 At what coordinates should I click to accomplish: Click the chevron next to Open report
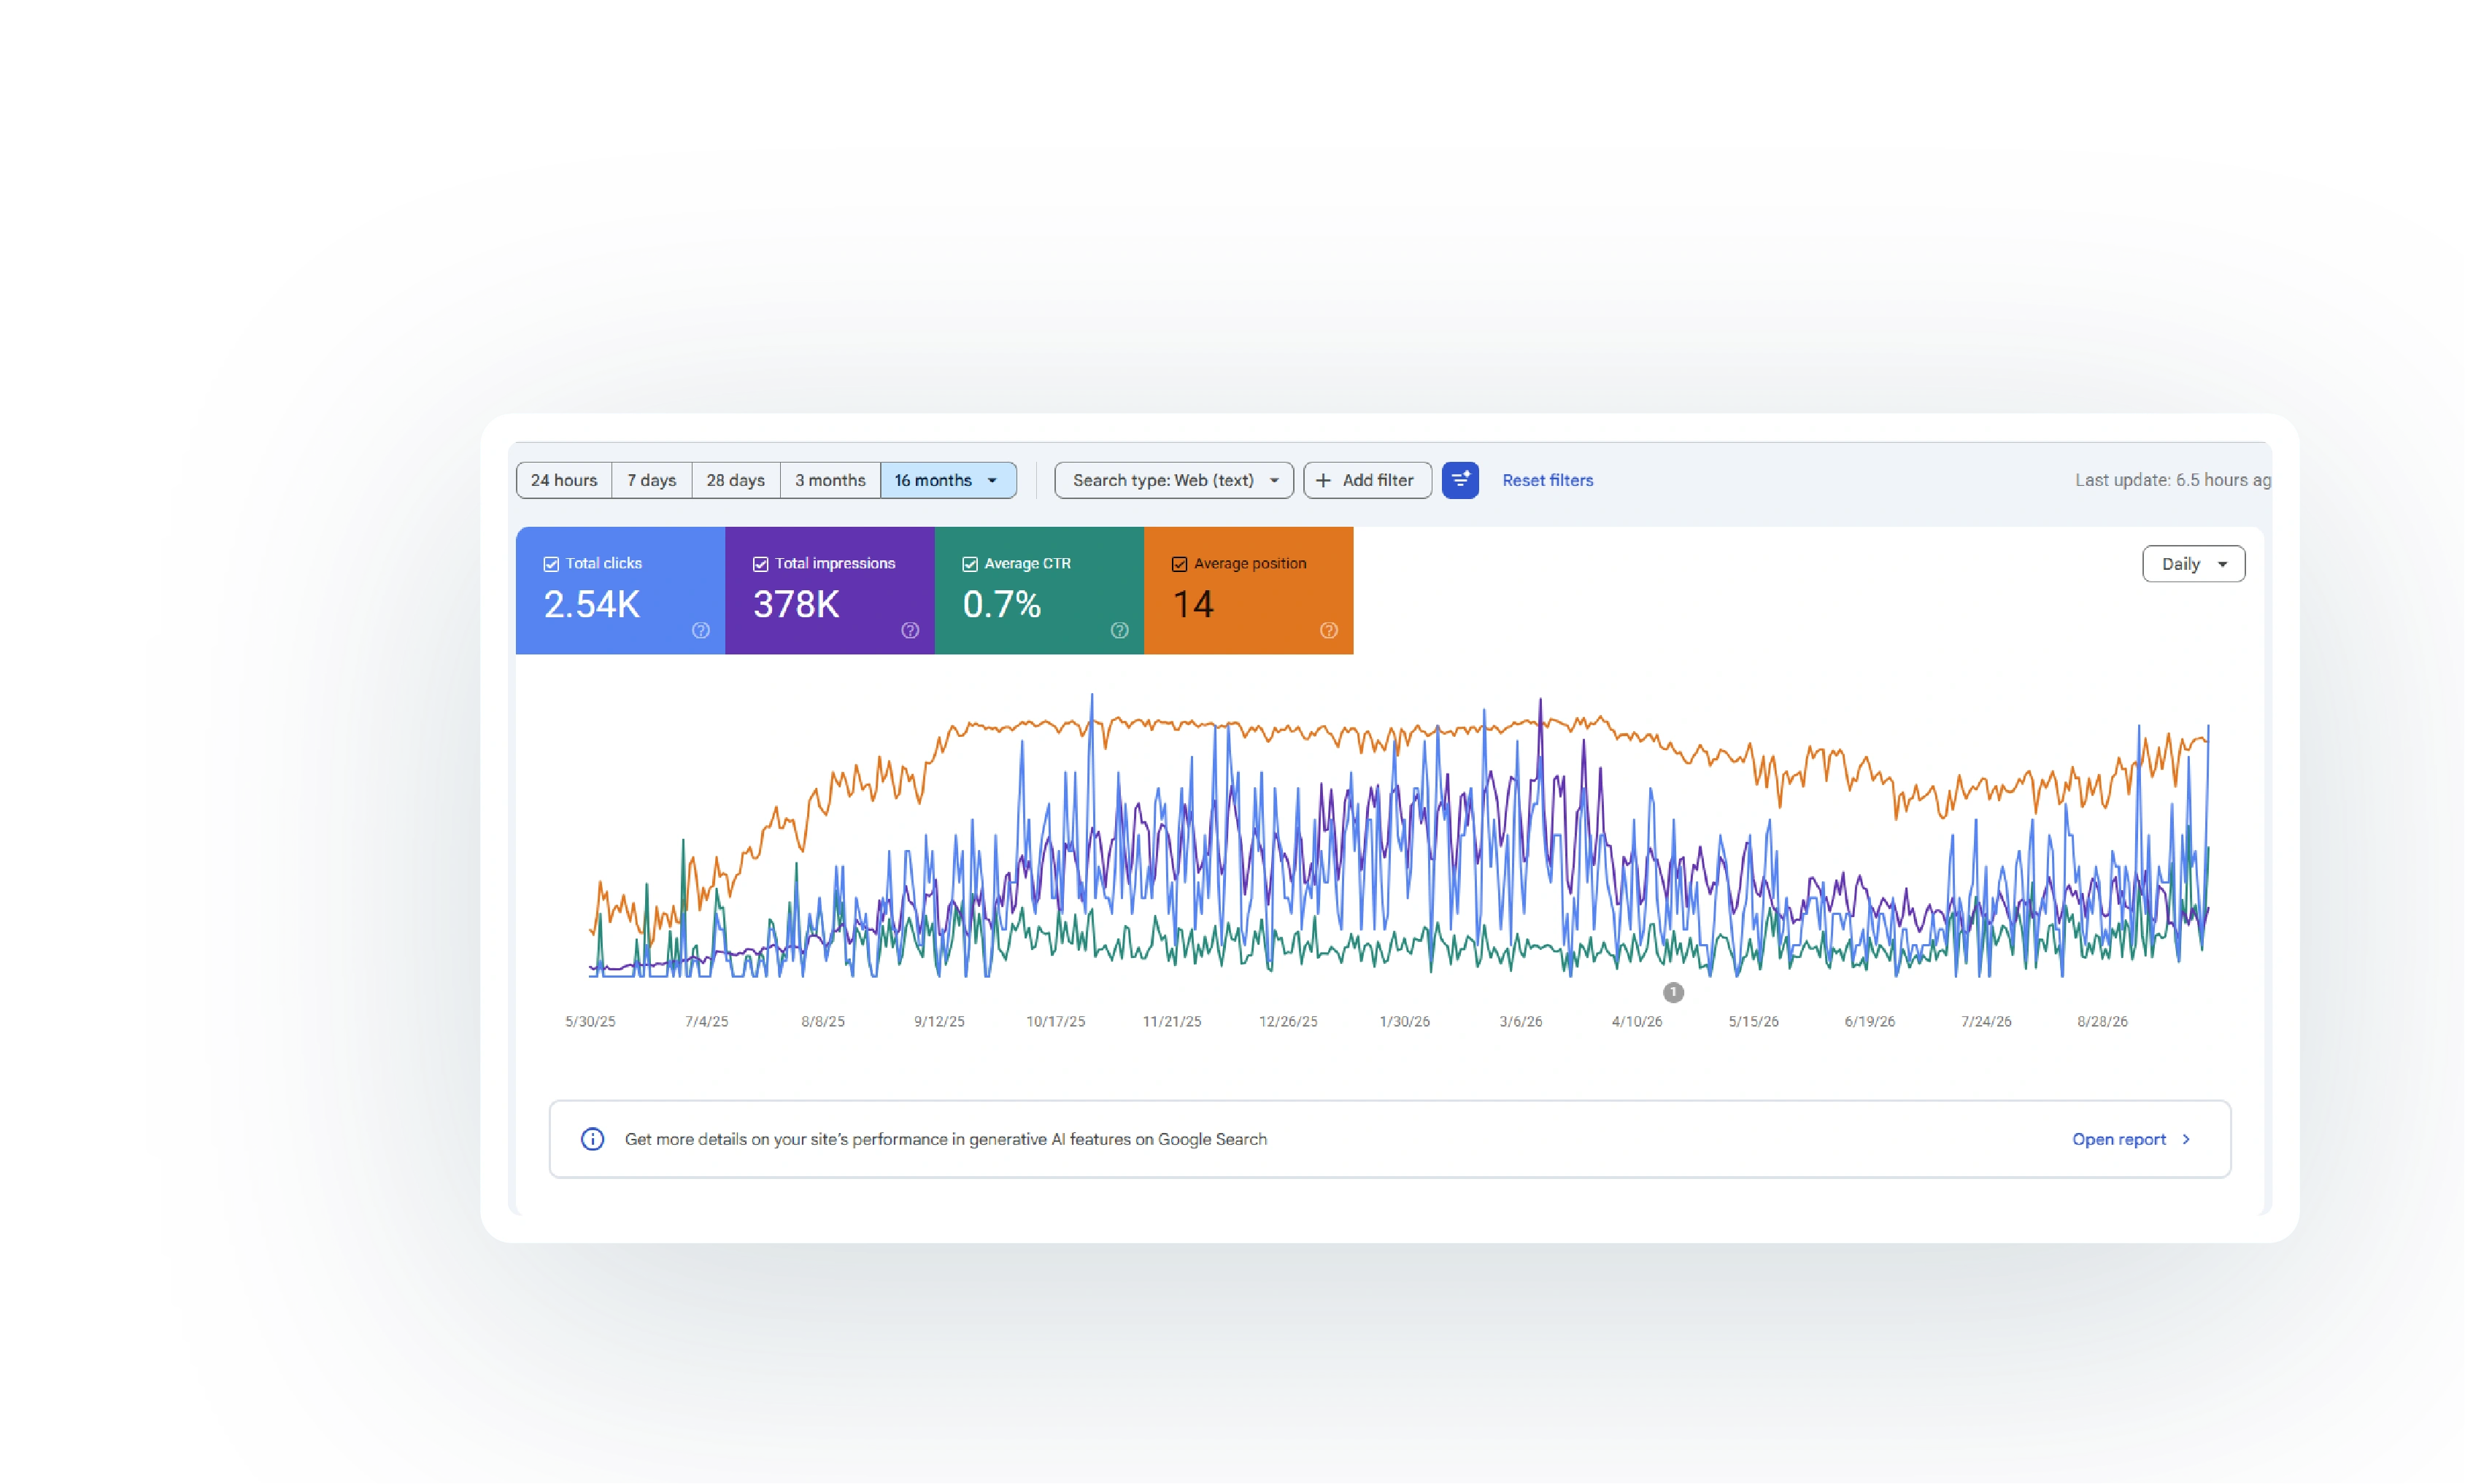point(2185,1139)
